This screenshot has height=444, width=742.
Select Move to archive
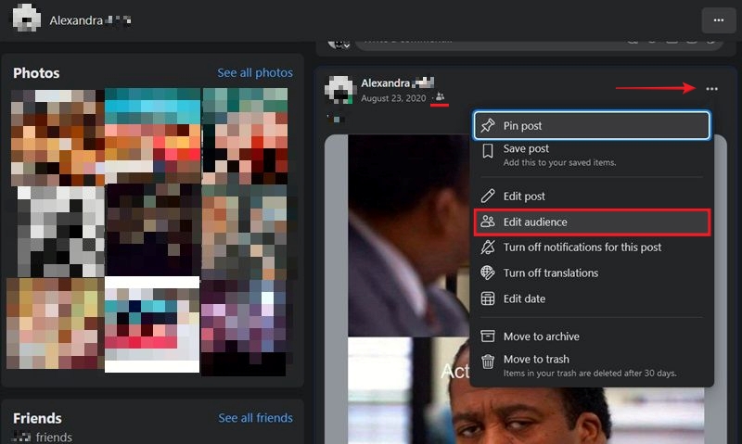pos(592,336)
